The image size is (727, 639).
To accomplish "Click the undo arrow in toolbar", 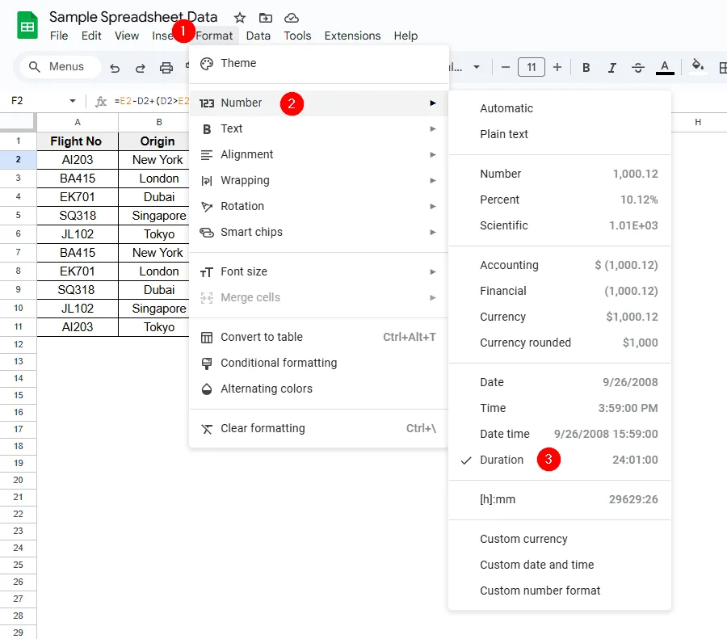I will (115, 68).
